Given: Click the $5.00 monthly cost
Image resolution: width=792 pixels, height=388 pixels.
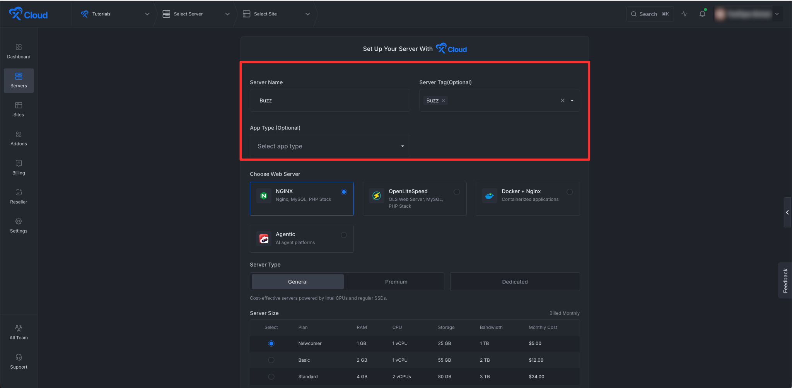Looking at the screenshot, I should coord(535,344).
